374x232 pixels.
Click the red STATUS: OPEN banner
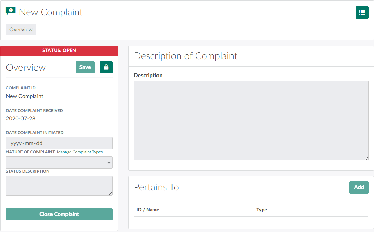tap(59, 51)
